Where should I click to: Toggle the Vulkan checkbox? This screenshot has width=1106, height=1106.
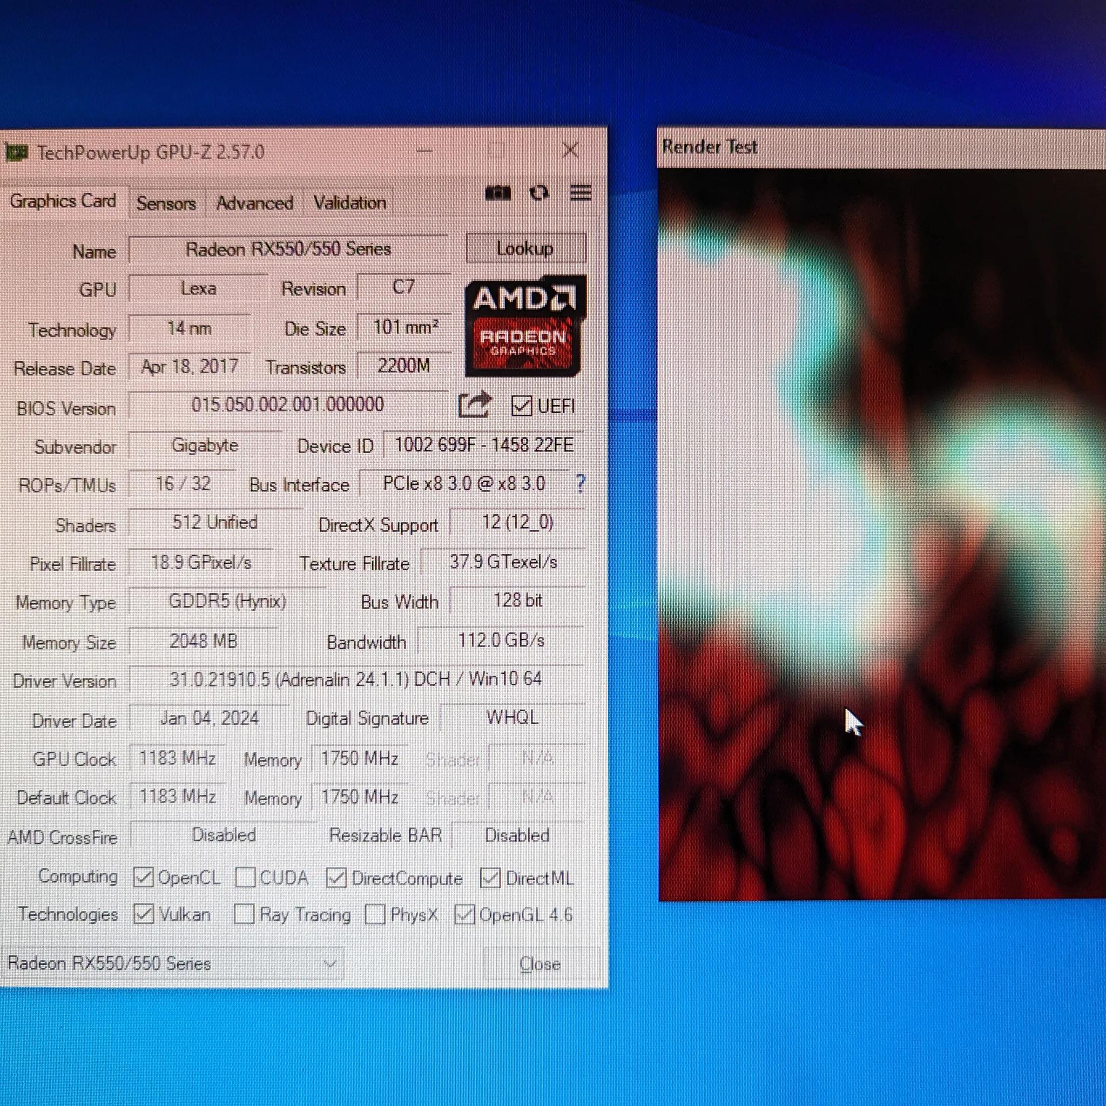(143, 914)
